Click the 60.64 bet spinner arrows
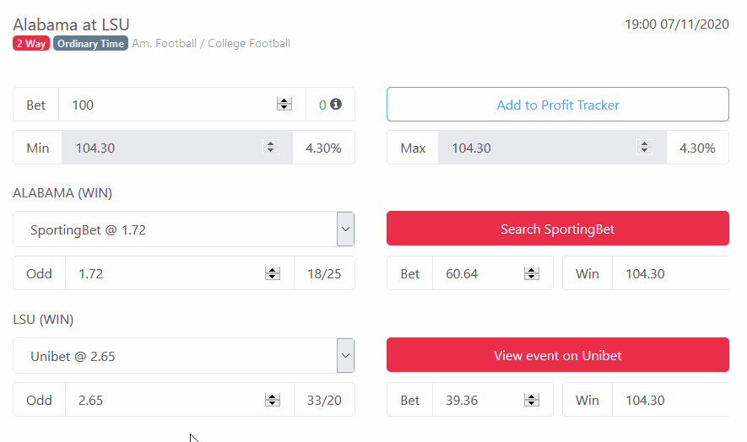The image size is (747, 442). (x=532, y=273)
